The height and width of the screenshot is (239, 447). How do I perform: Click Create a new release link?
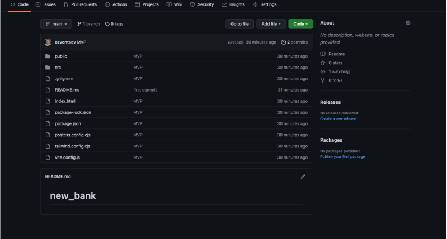pos(338,119)
